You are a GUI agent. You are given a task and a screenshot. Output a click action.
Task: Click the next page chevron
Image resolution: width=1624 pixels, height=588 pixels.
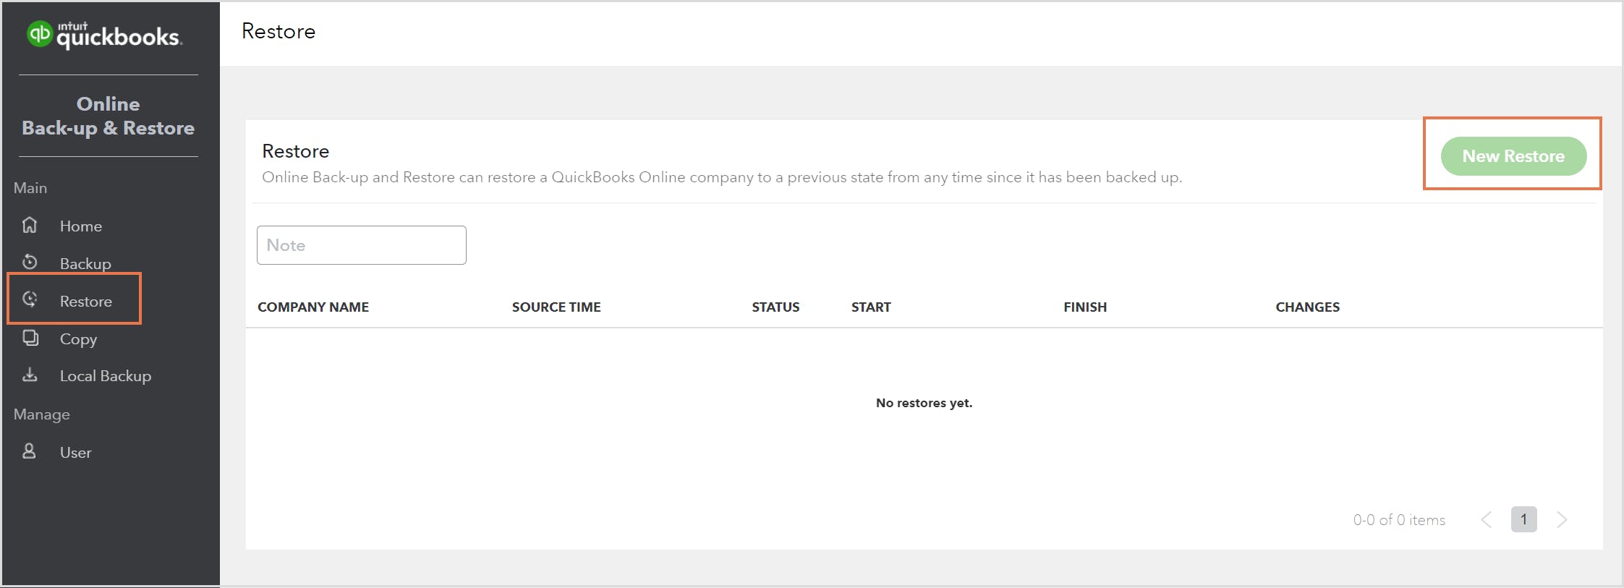1563,519
